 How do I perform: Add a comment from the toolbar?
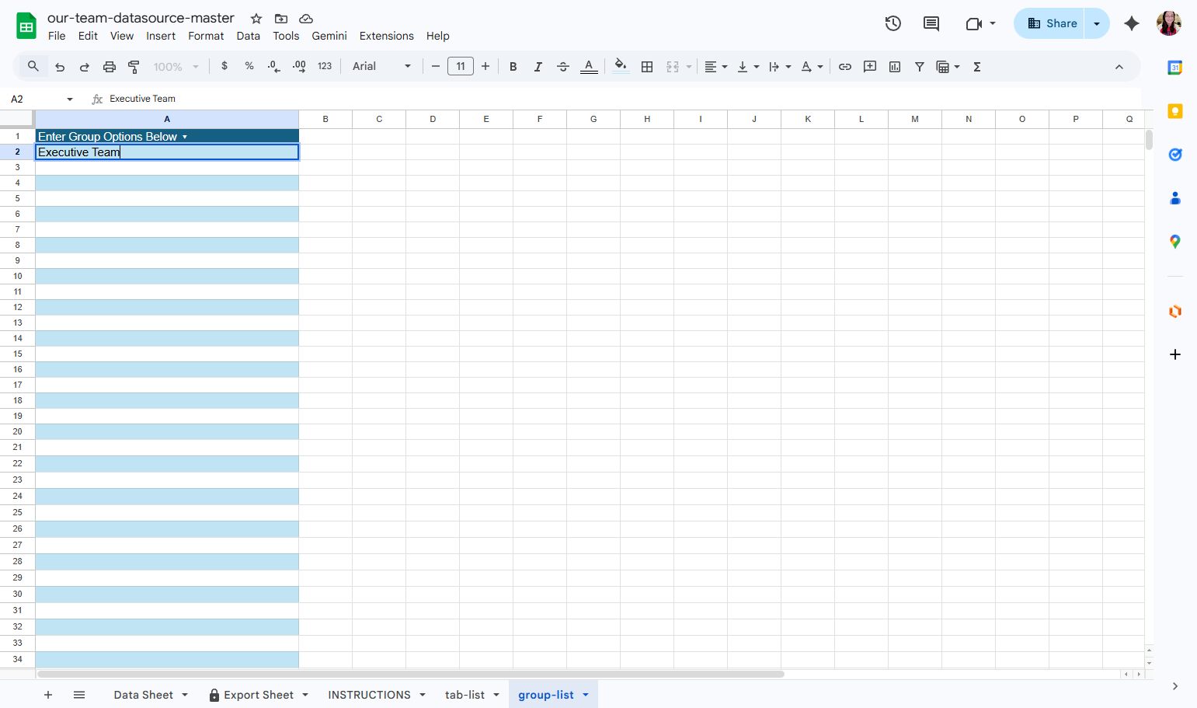click(x=870, y=67)
